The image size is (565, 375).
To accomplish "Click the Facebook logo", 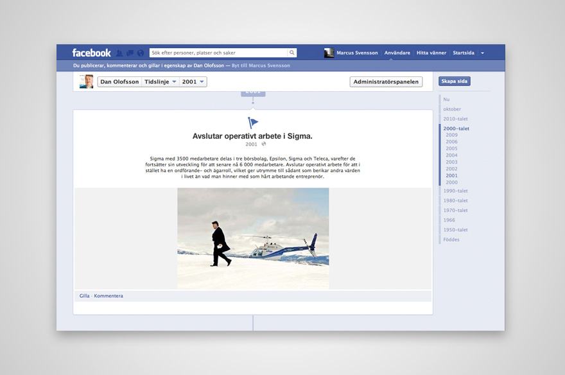I will [x=92, y=53].
